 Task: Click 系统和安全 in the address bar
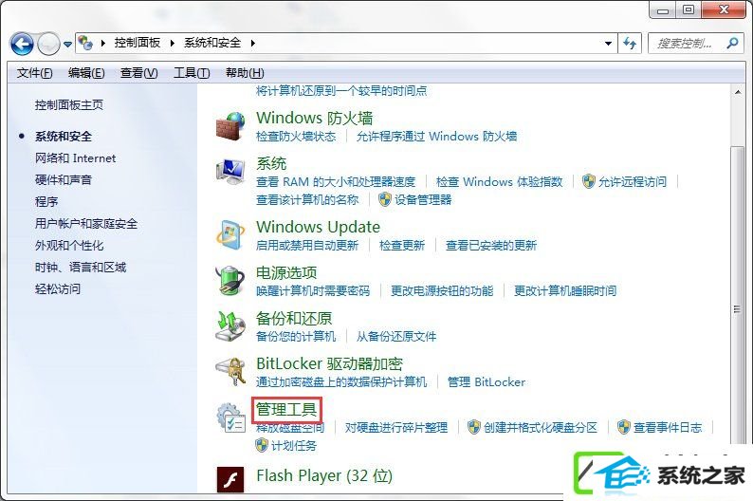212,43
